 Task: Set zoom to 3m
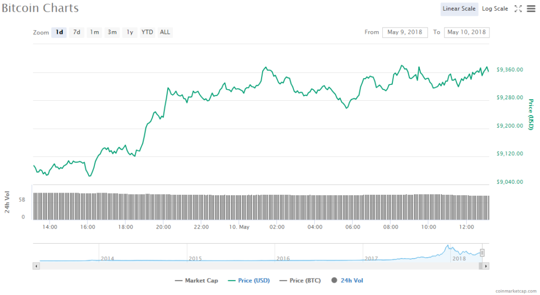112,32
